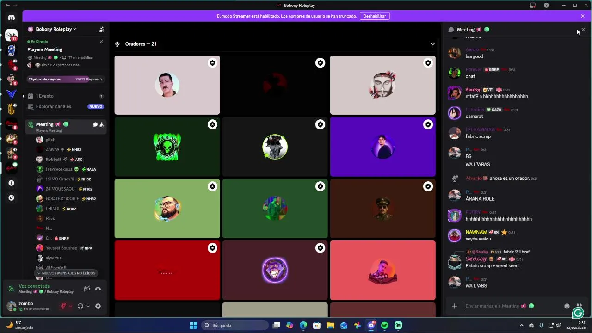Click Alvaro's name in orador notice
The image size is (592, 333).
474,179
